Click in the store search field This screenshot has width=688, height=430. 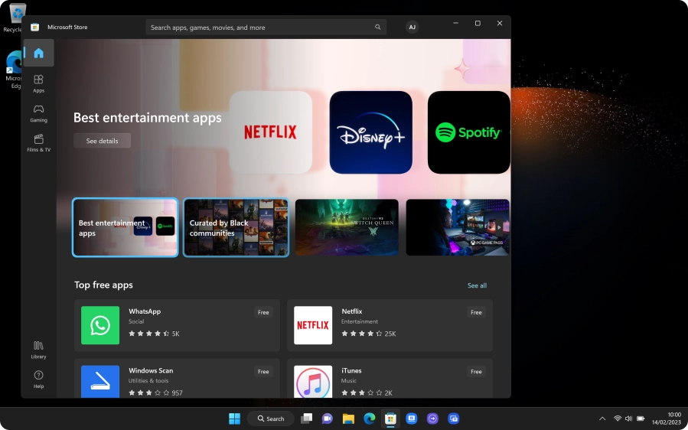(260, 28)
